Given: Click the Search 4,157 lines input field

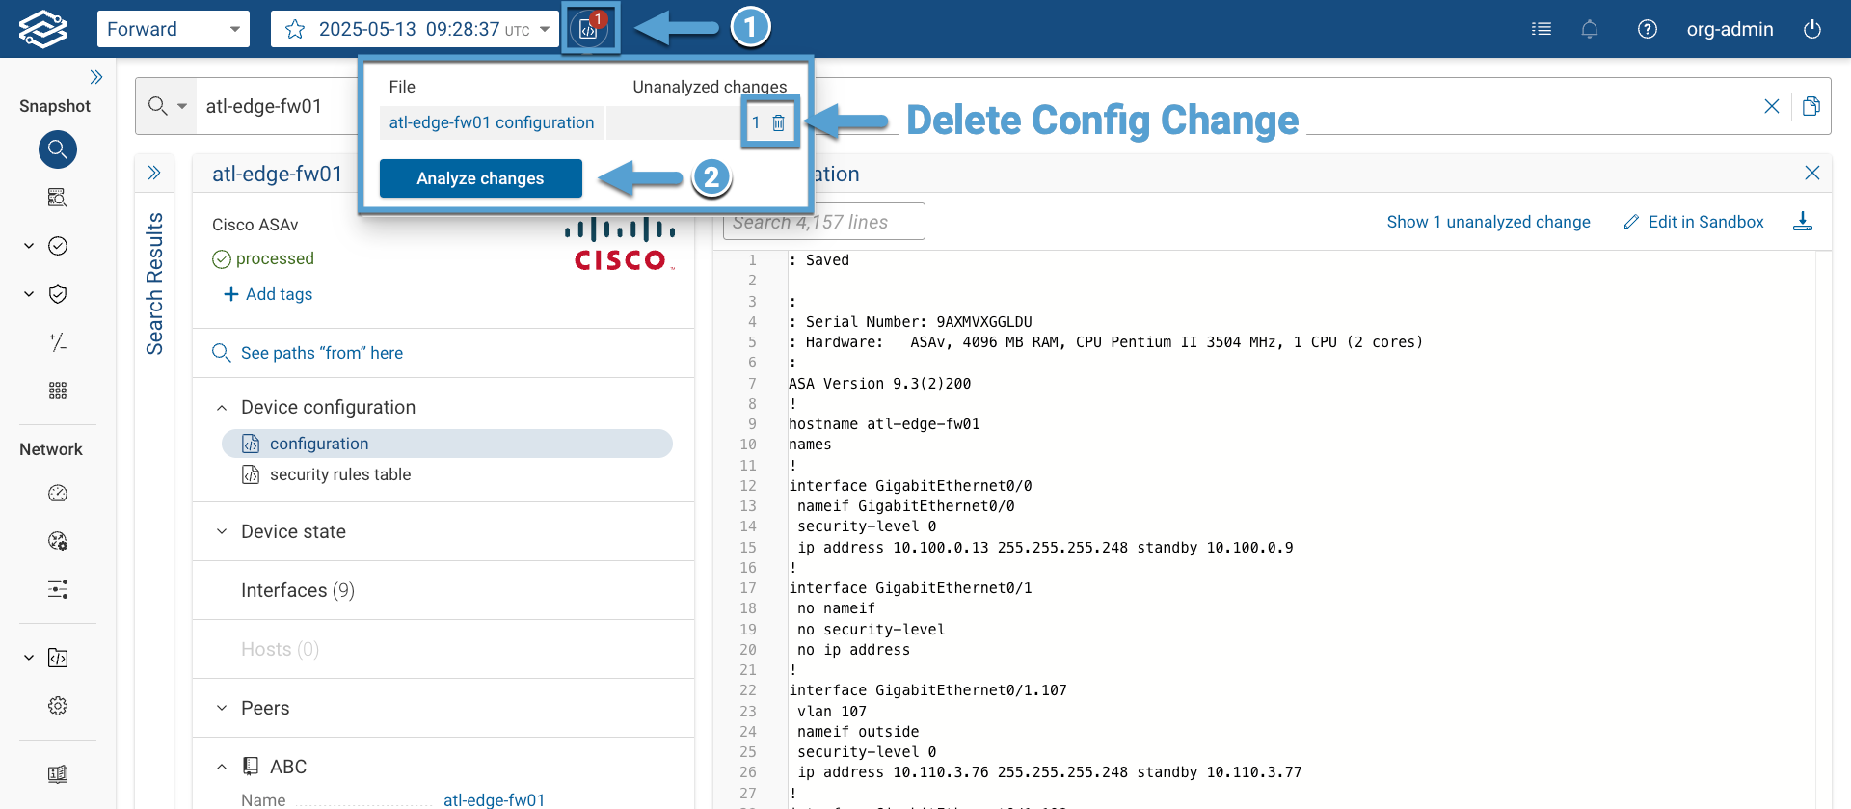Looking at the screenshot, I should coord(823,222).
